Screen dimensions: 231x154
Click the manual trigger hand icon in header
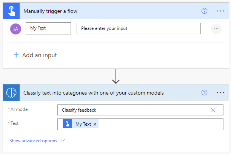[x=11, y=11]
